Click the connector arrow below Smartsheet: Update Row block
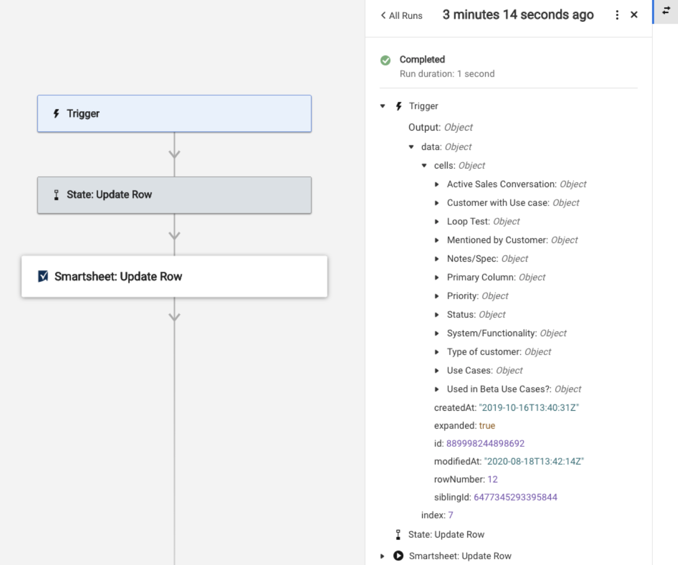 (174, 317)
